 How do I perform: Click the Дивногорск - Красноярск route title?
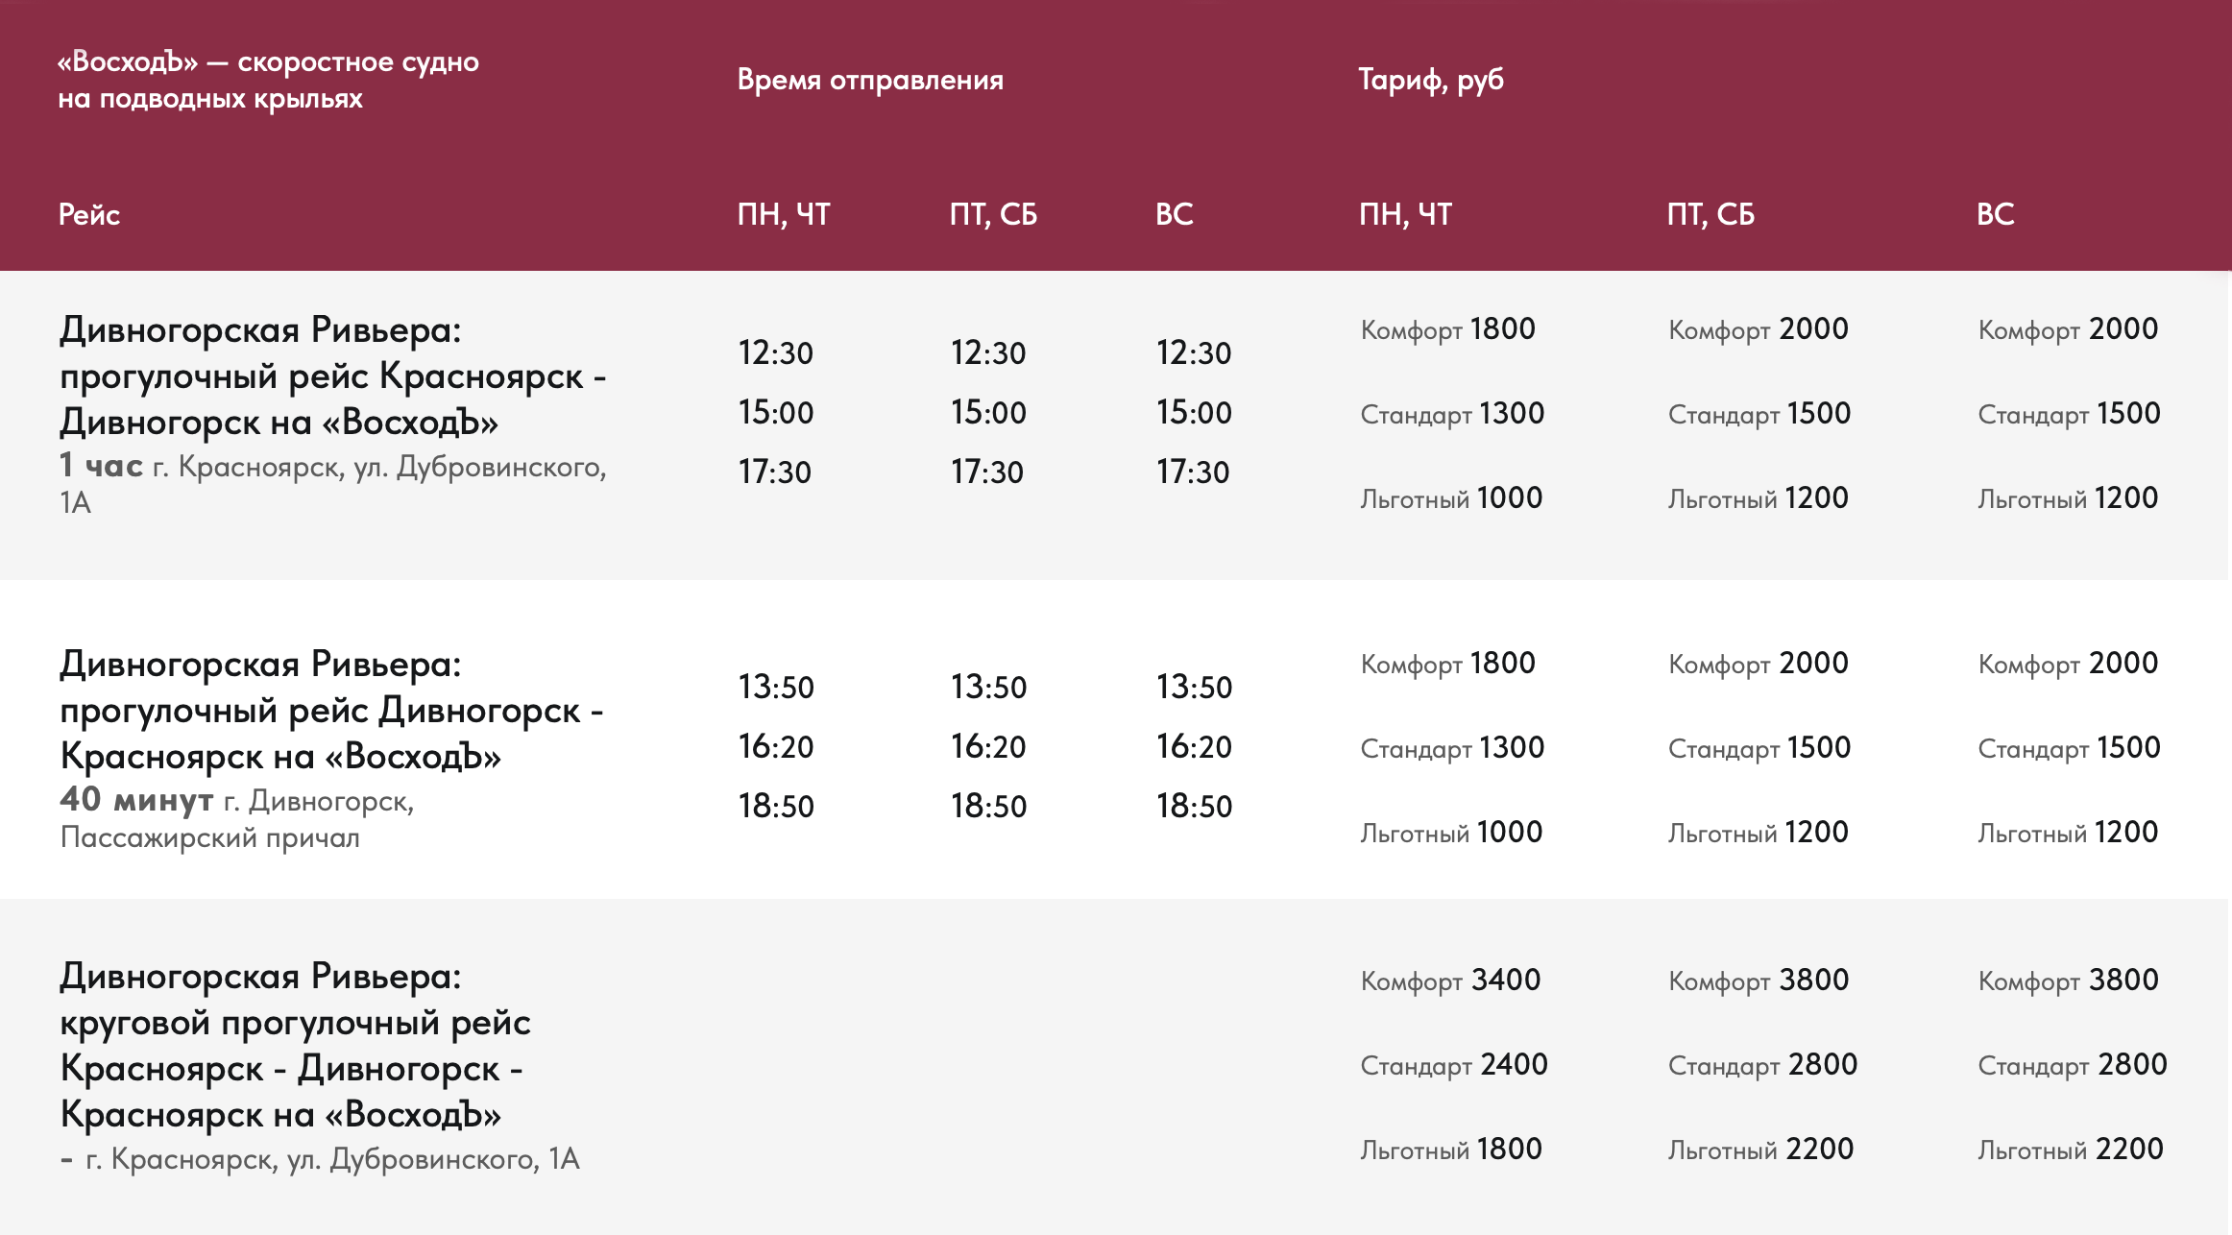(331, 710)
